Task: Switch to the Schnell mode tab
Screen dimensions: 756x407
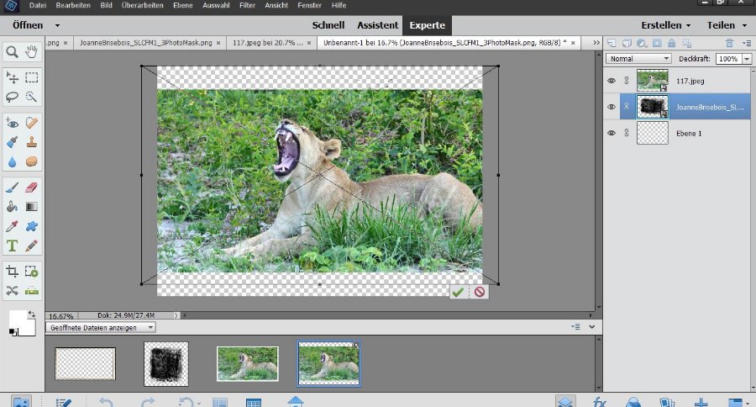Action: (328, 25)
